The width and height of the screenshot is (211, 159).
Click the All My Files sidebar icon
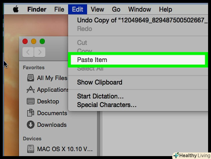[x=30, y=78]
